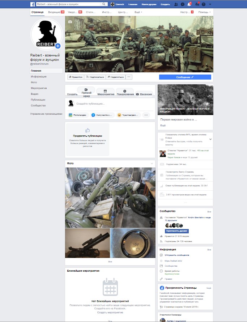The image size is (247, 322).
Task: Click Все under the photos
Action: [110, 262]
